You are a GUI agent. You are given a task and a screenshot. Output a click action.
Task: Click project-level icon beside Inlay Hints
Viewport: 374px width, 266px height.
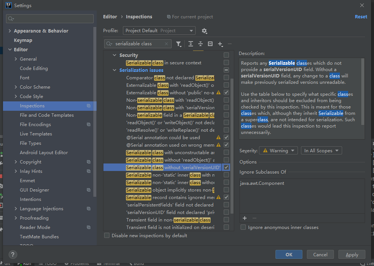click(x=89, y=171)
